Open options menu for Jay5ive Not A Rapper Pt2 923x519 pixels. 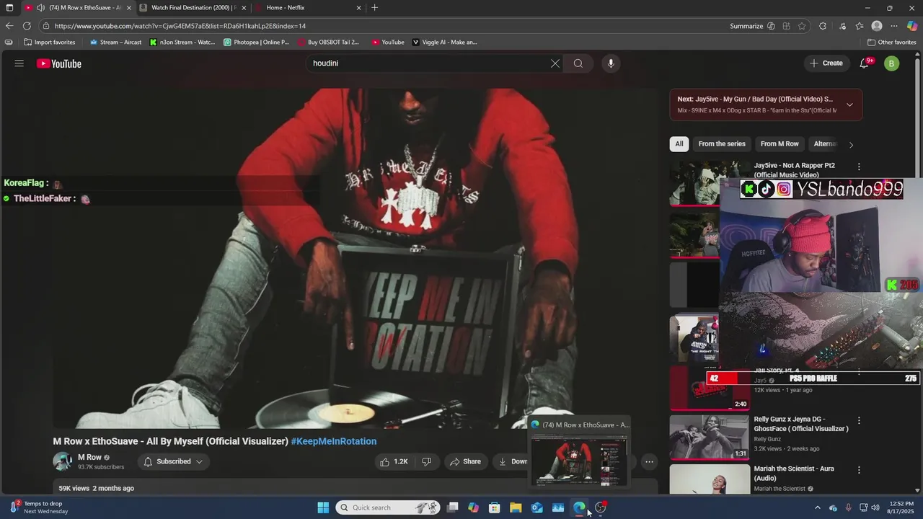[859, 167]
